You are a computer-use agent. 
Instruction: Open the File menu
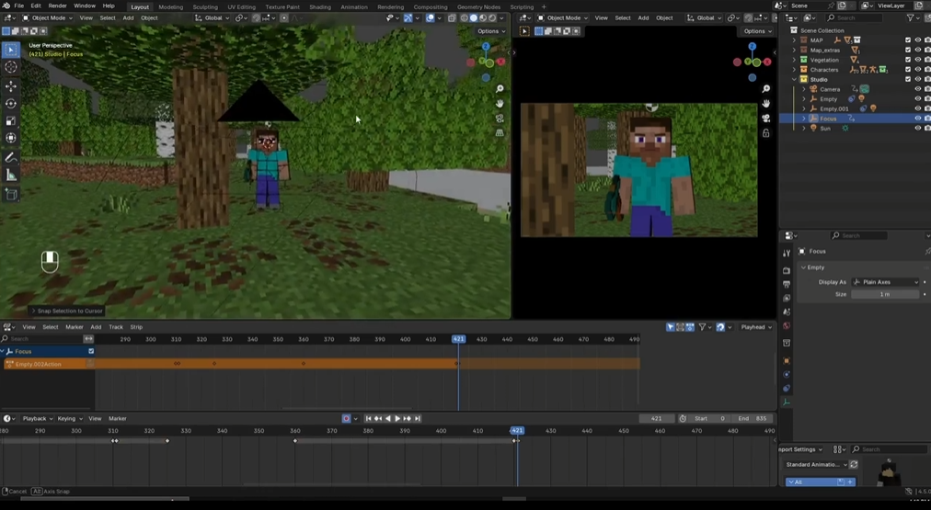19,6
